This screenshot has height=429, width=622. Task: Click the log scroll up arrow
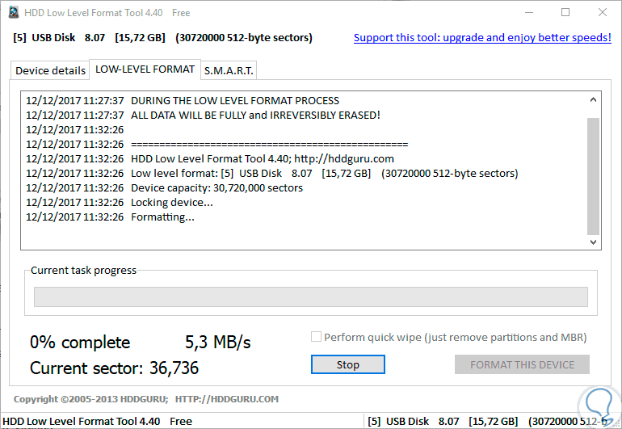click(x=594, y=100)
